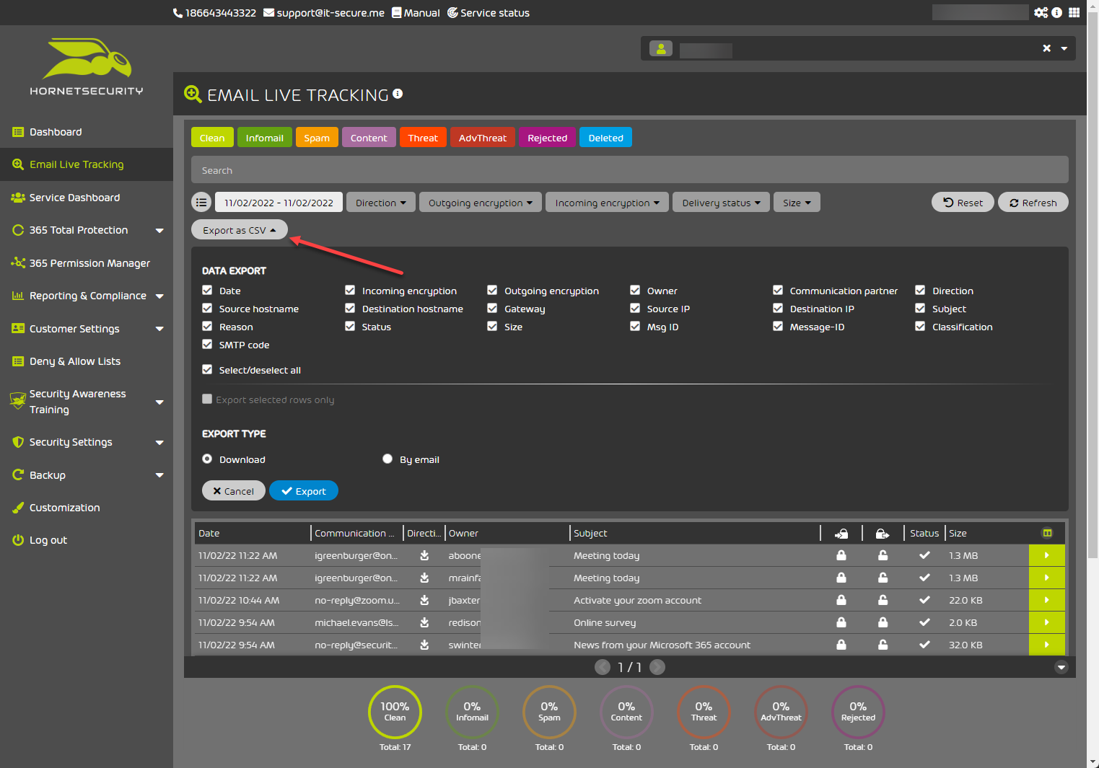Open the Size filter dropdown

click(x=797, y=203)
